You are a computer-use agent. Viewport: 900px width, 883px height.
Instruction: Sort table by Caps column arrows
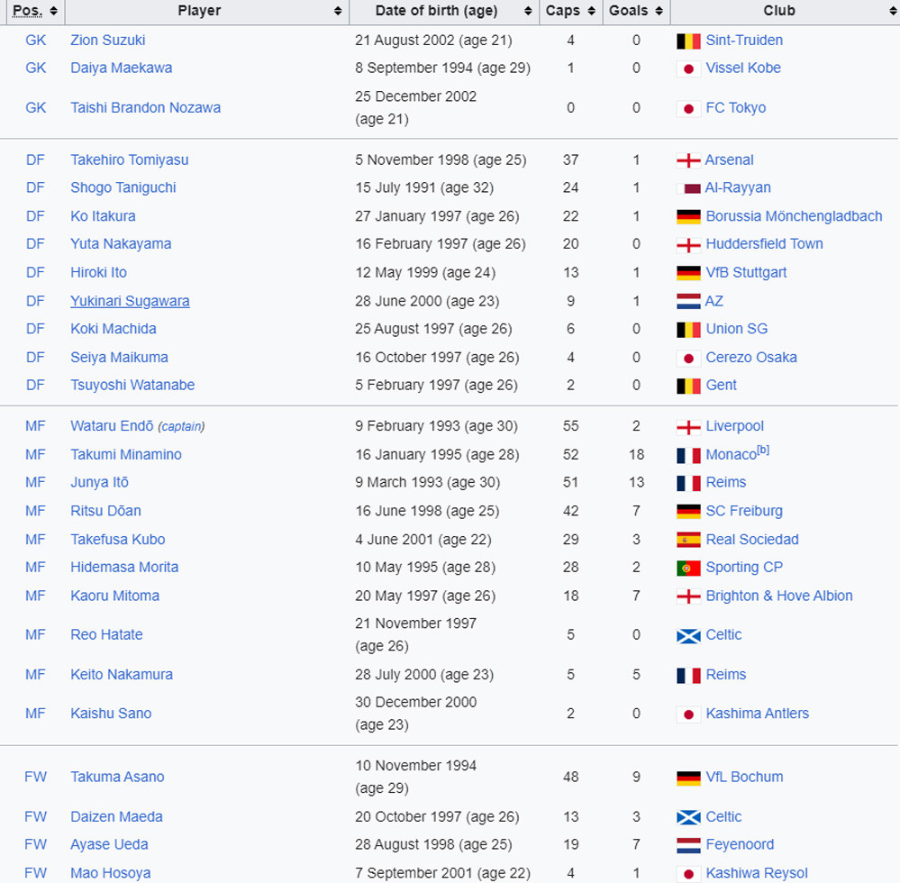(x=591, y=11)
